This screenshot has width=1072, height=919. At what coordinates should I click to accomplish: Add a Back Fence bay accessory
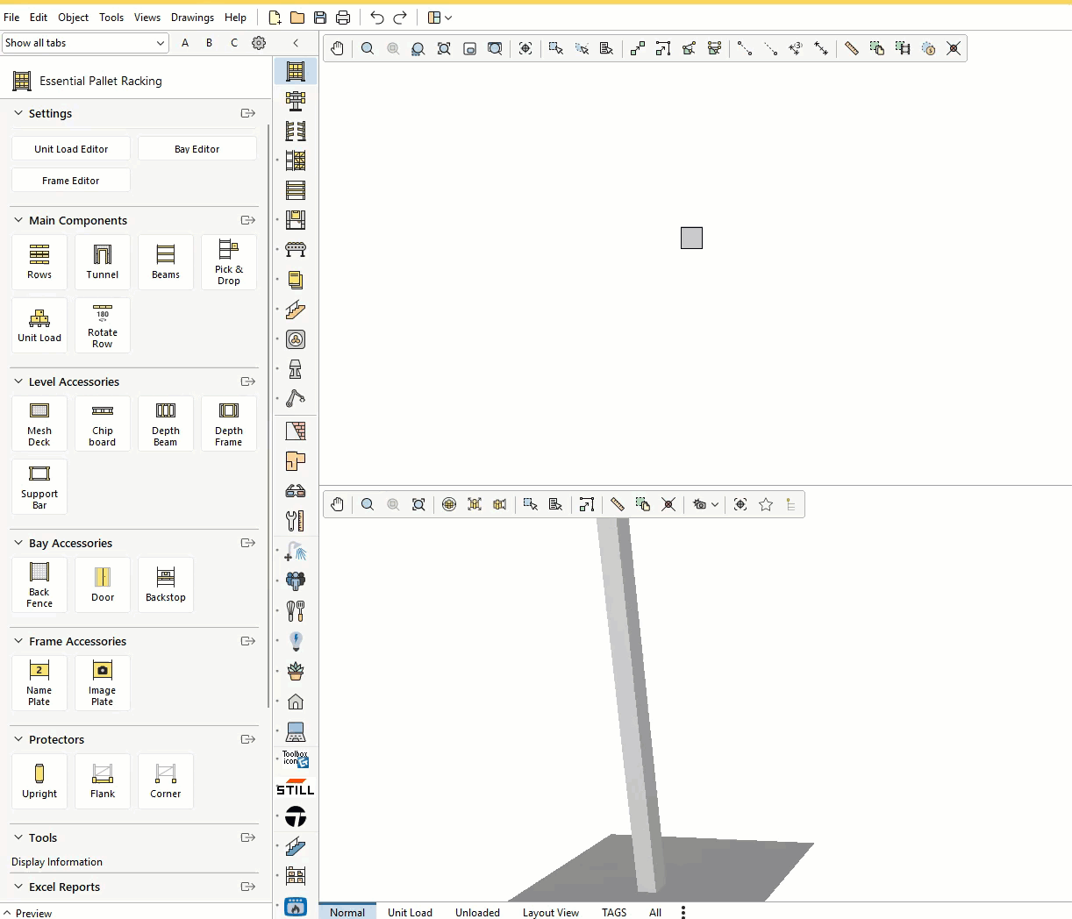coord(39,585)
